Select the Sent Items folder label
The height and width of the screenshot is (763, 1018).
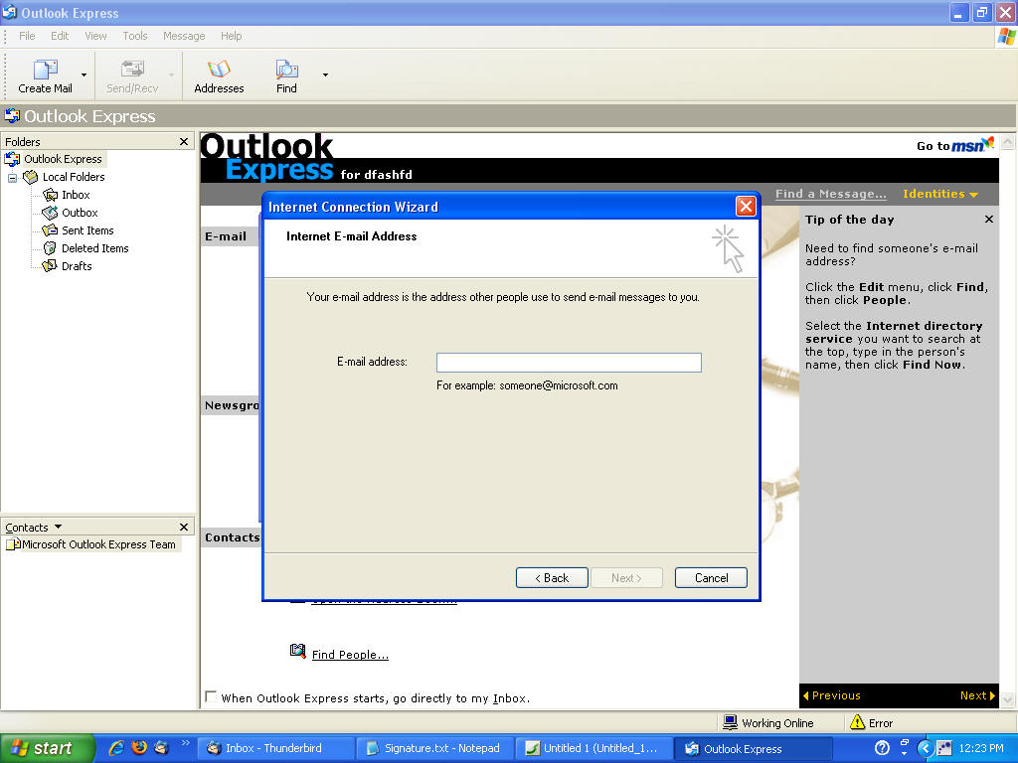coord(87,230)
